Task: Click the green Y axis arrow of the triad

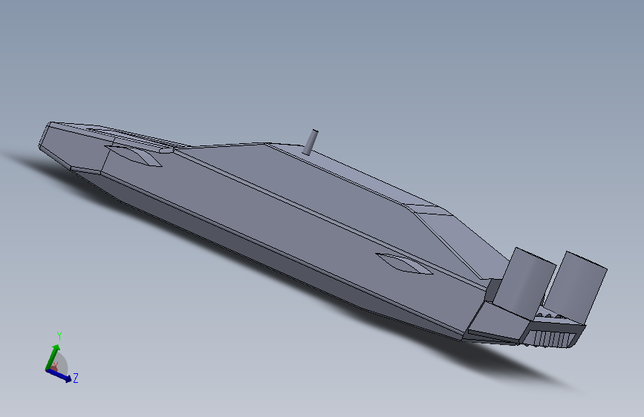Action: (52, 357)
